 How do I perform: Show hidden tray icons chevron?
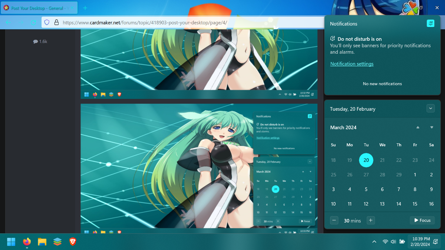374,242
